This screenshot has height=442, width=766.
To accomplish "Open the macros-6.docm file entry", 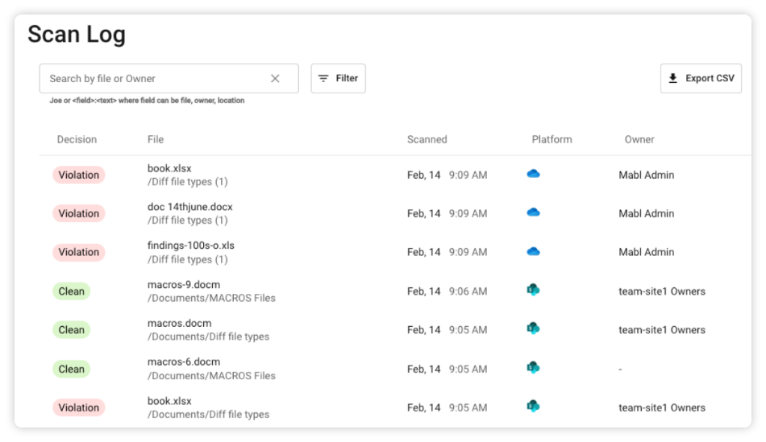I will (184, 362).
